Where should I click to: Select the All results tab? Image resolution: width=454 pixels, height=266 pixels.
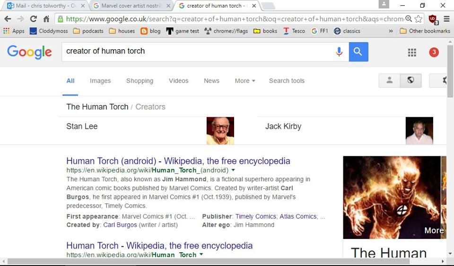coord(70,81)
